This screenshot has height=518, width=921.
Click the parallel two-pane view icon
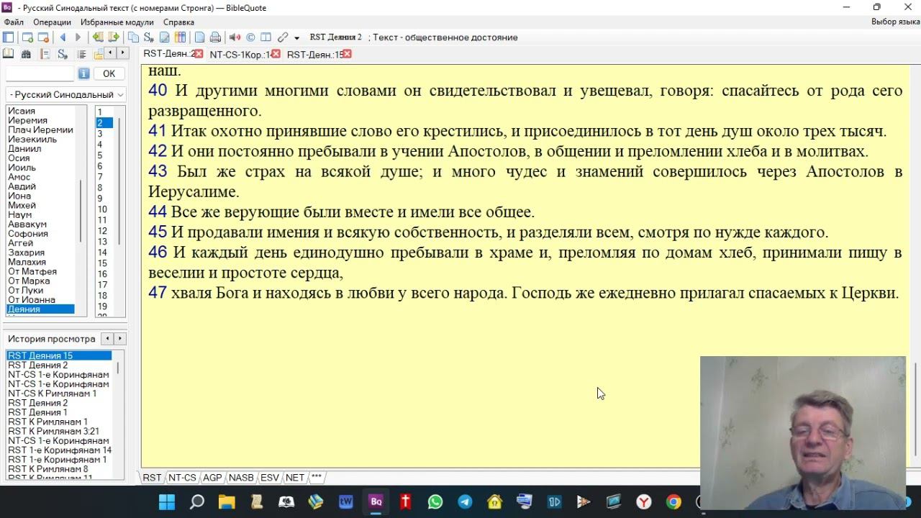point(266,37)
